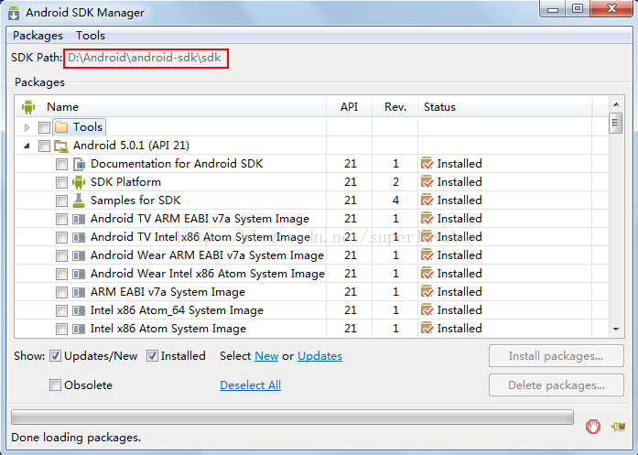Collapse the Android 5.0.1 (API 21) node
The height and width of the screenshot is (455, 638).
(x=27, y=146)
